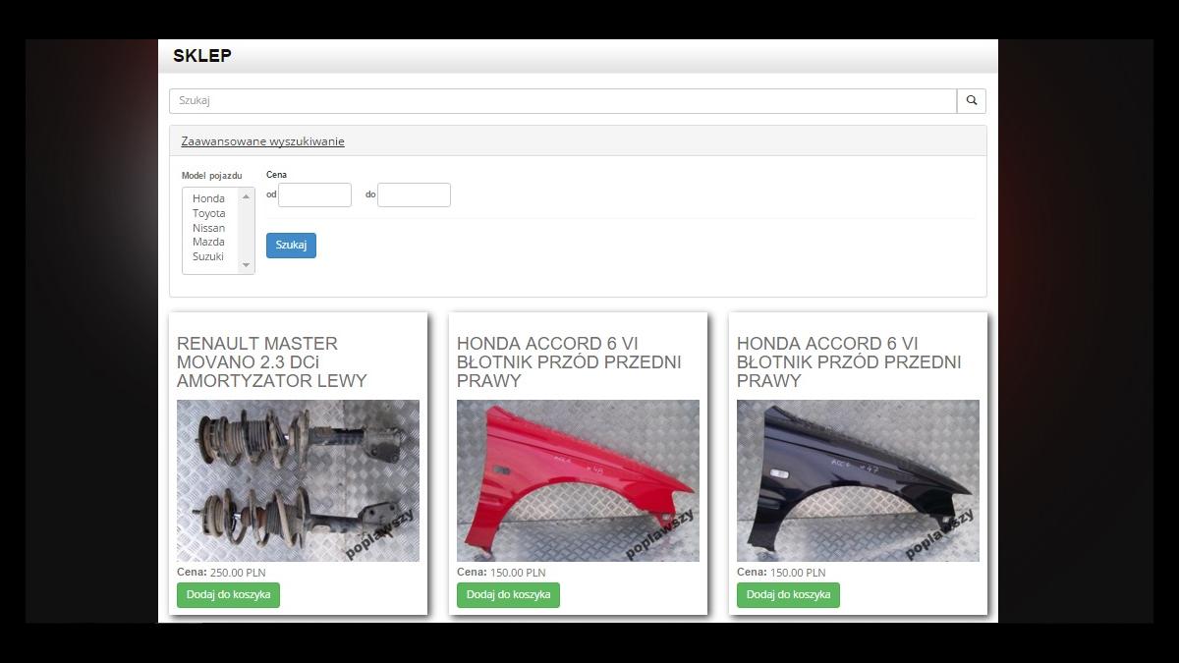This screenshot has width=1179, height=663.
Task: Open the Renault shock absorber photo
Action: [298, 480]
